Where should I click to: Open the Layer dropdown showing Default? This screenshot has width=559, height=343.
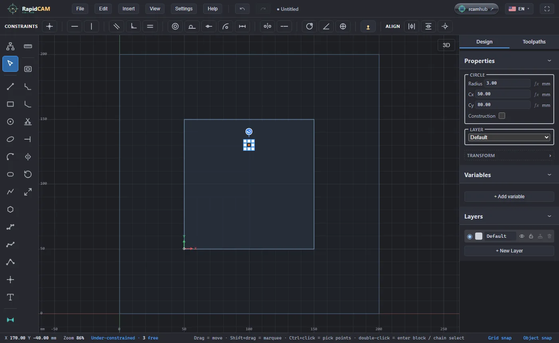[509, 137]
